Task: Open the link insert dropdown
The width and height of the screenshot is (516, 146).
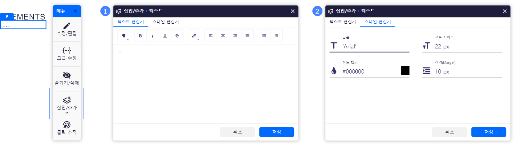Action: coord(194,36)
